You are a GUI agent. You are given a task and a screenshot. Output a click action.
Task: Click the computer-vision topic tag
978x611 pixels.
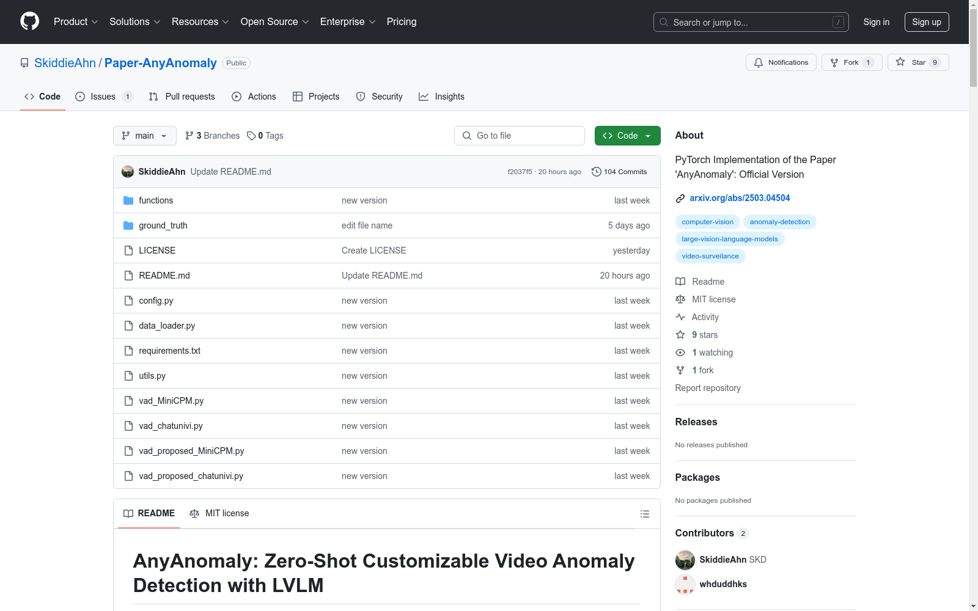coord(708,222)
